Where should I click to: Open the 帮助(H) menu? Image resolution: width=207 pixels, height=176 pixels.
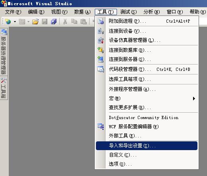pos(198,12)
